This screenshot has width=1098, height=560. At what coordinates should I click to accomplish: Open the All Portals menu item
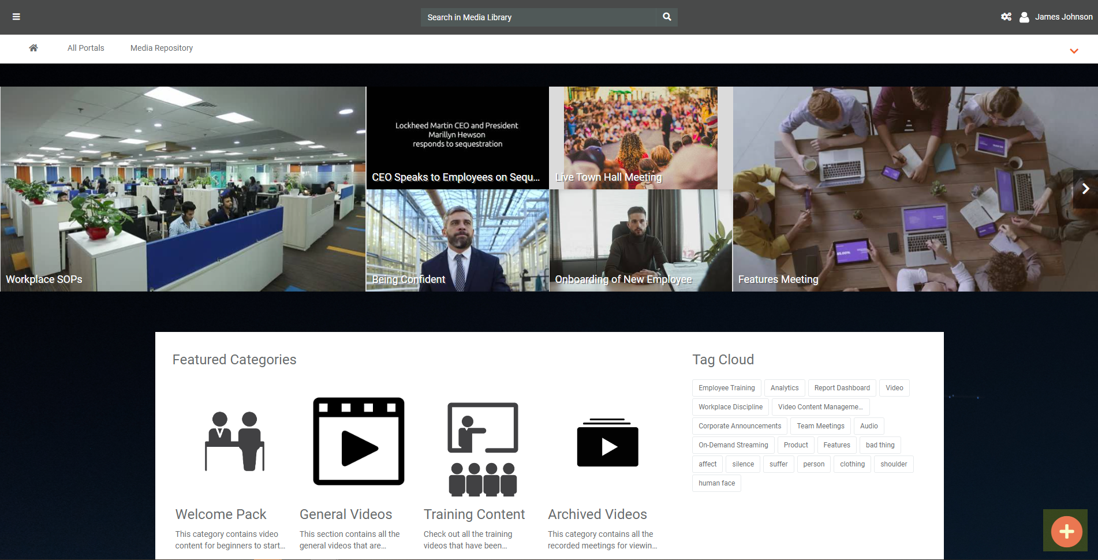coord(85,48)
